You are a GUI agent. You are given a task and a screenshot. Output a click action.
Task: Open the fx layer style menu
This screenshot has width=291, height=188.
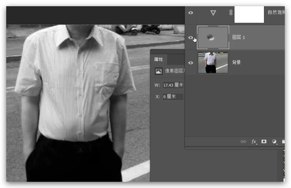pyautogui.click(x=254, y=142)
